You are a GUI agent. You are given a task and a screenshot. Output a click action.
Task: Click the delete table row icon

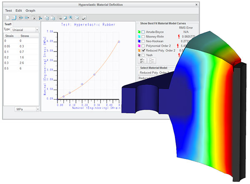point(33,18)
